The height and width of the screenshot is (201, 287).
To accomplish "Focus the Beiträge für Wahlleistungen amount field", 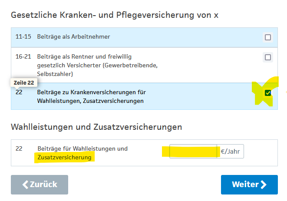I will click(x=193, y=151).
